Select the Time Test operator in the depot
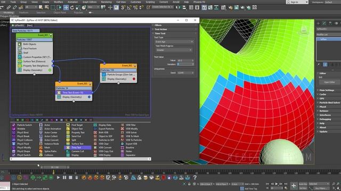 tap(78, 147)
